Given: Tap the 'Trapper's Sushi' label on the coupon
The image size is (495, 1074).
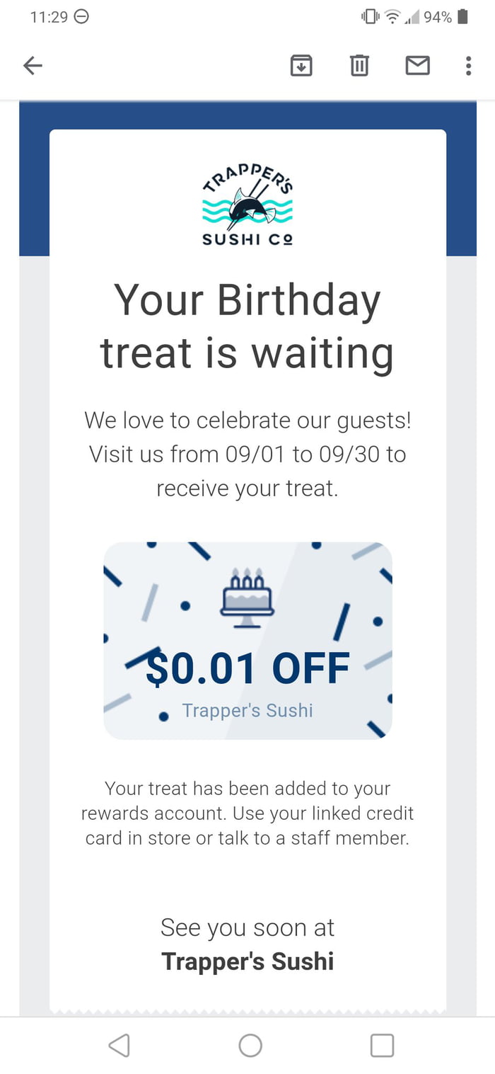Looking at the screenshot, I should 247,710.
